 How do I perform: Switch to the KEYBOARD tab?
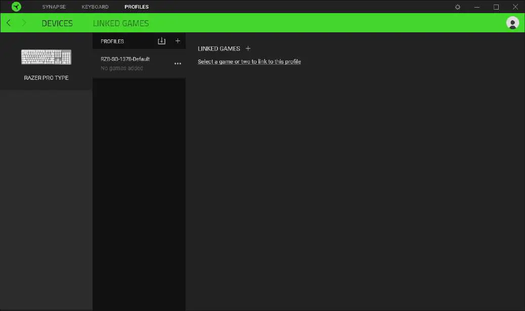coord(95,7)
